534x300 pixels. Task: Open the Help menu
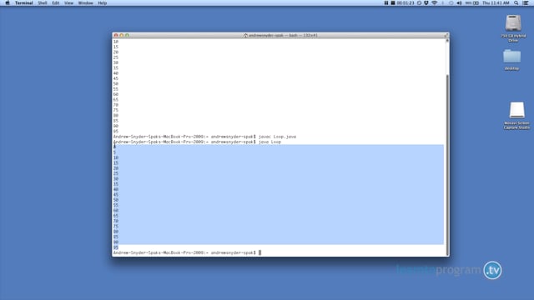pos(102,2)
